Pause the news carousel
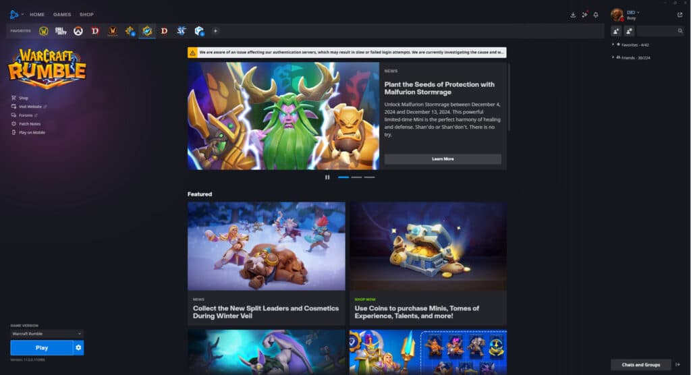691x375 pixels. [x=327, y=177]
